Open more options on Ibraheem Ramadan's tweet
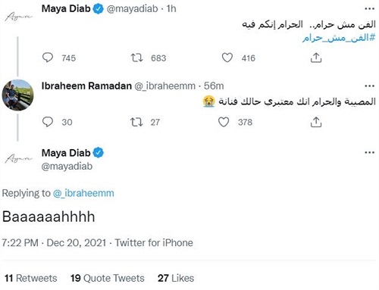 point(369,86)
